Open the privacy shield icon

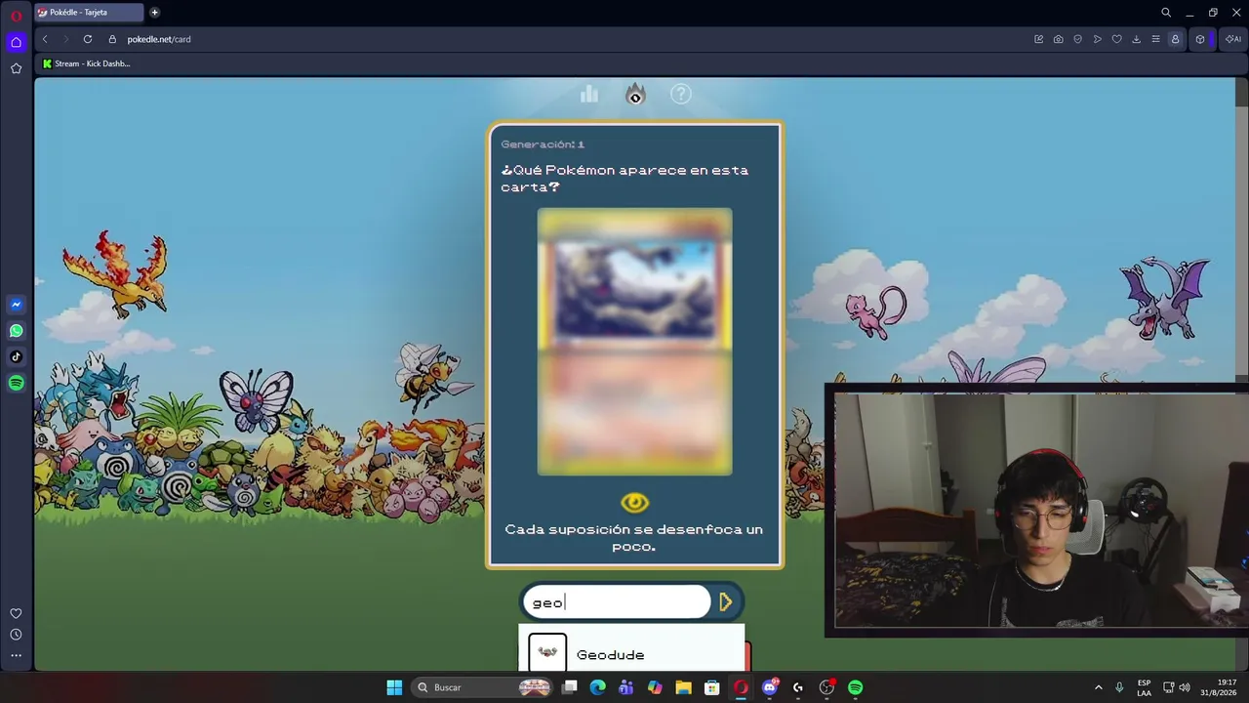(1078, 39)
